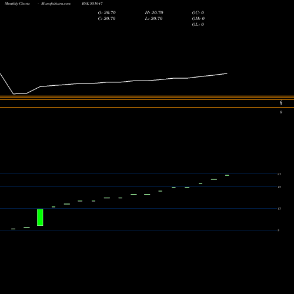This screenshot has height=294, width=294.
Task: Click the 'OL: 0' value
Action: click(198, 25)
